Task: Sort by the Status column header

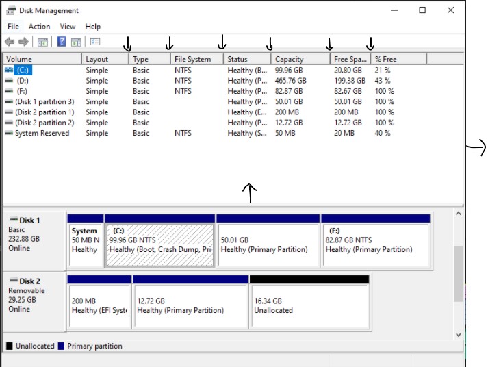Action: pos(247,59)
